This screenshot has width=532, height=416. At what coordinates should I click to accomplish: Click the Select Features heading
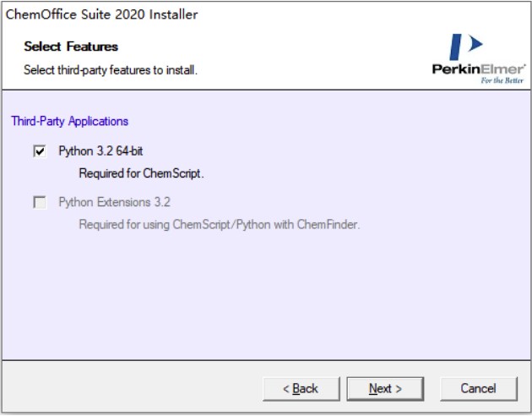[71, 47]
